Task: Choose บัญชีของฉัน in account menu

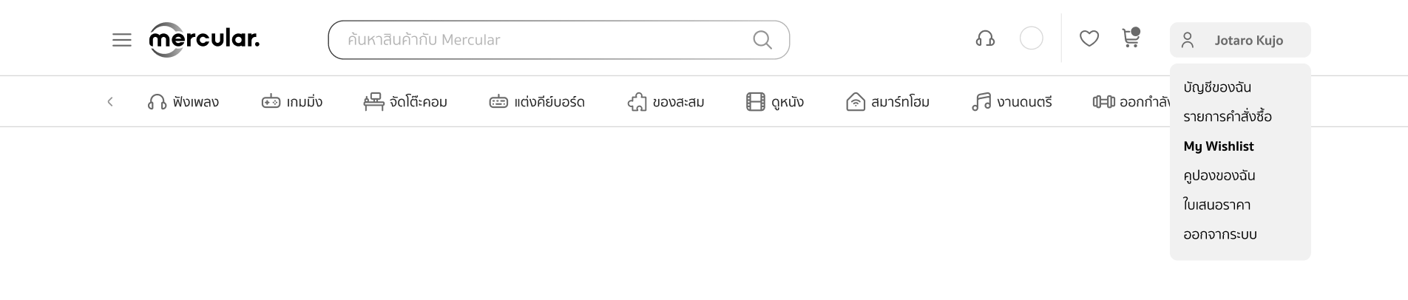Action: click(x=1217, y=87)
